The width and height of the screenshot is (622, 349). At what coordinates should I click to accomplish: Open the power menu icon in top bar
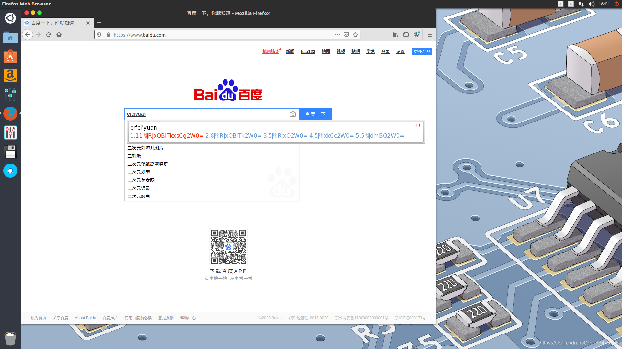click(617, 4)
